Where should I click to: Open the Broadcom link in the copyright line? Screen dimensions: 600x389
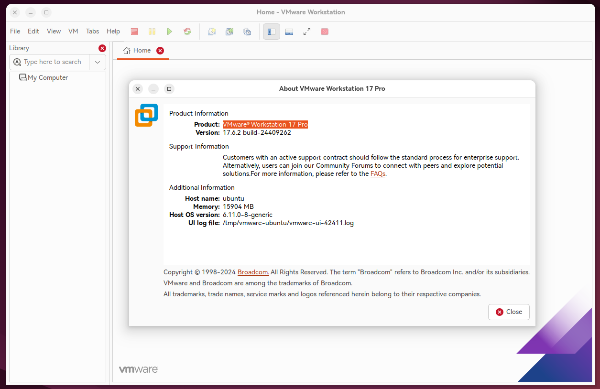(x=253, y=272)
